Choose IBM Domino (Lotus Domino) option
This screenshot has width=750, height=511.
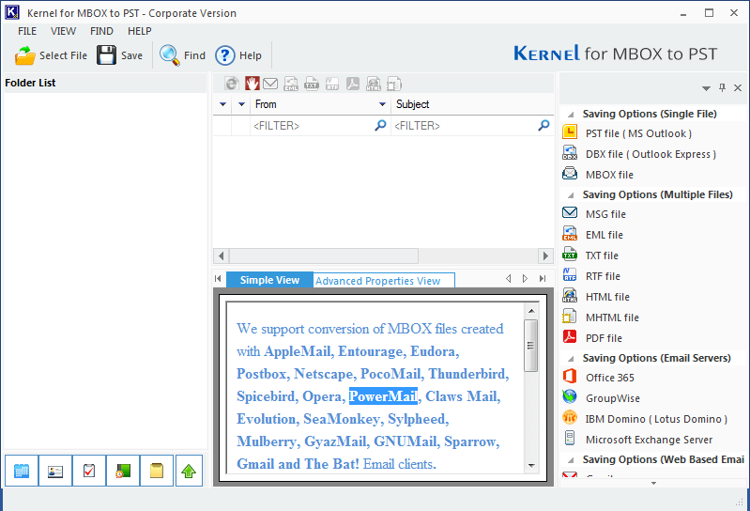click(x=656, y=419)
